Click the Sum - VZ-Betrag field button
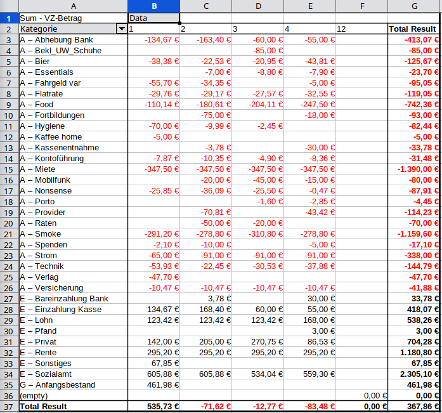This screenshot has width=442, height=413. (73, 18)
